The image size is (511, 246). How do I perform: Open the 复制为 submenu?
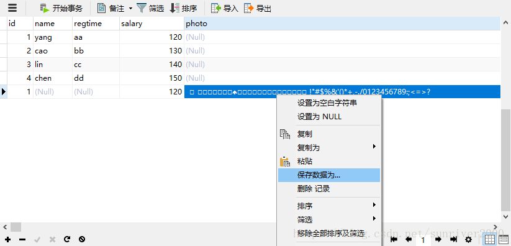(329, 148)
